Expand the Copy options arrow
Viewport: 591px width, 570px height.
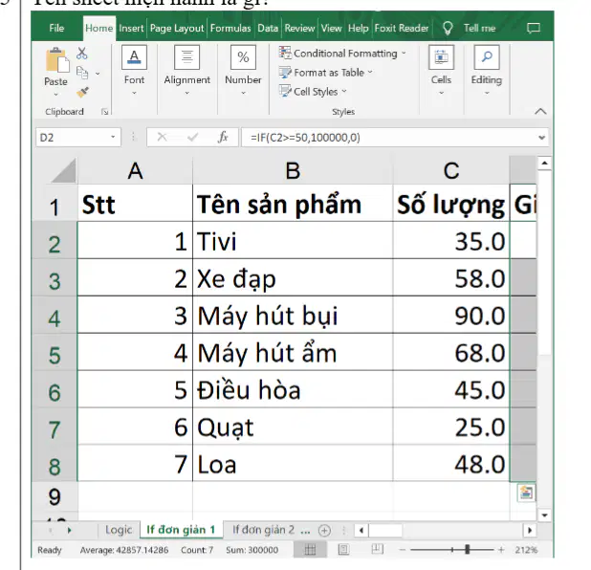98,74
